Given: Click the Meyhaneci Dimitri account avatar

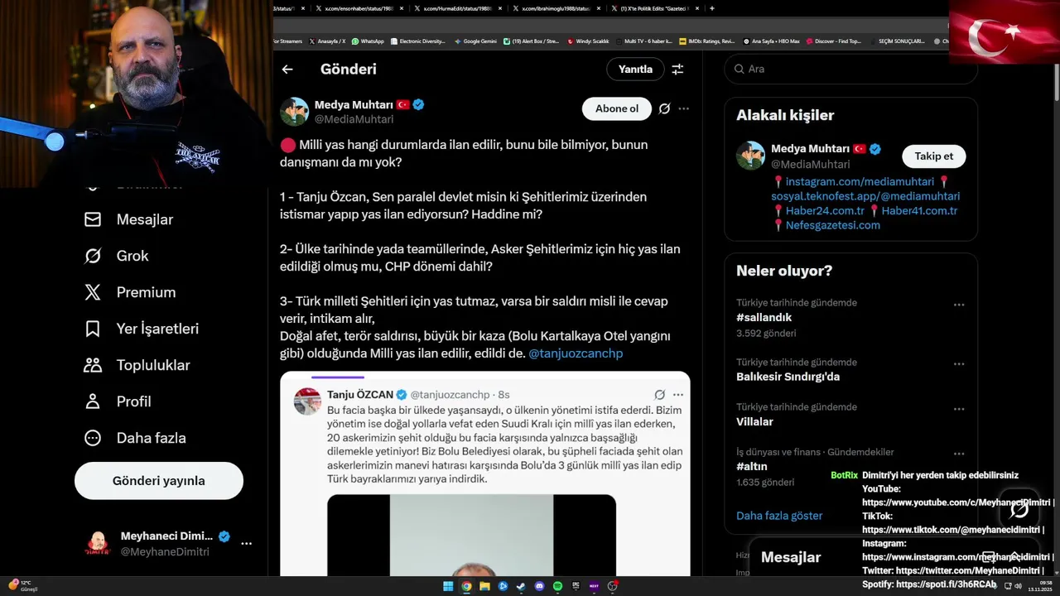Looking at the screenshot, I should [x=98, y=544].
